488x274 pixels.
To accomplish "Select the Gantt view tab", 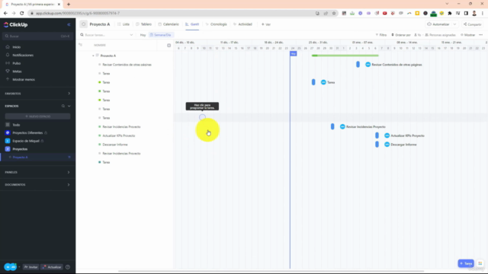I will click(x=192, y=24).
